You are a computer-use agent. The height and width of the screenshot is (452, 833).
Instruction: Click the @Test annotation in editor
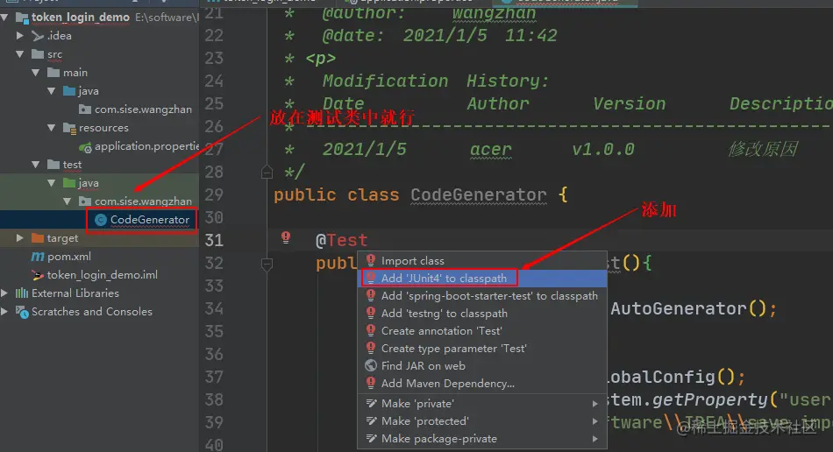click(341, 240)
